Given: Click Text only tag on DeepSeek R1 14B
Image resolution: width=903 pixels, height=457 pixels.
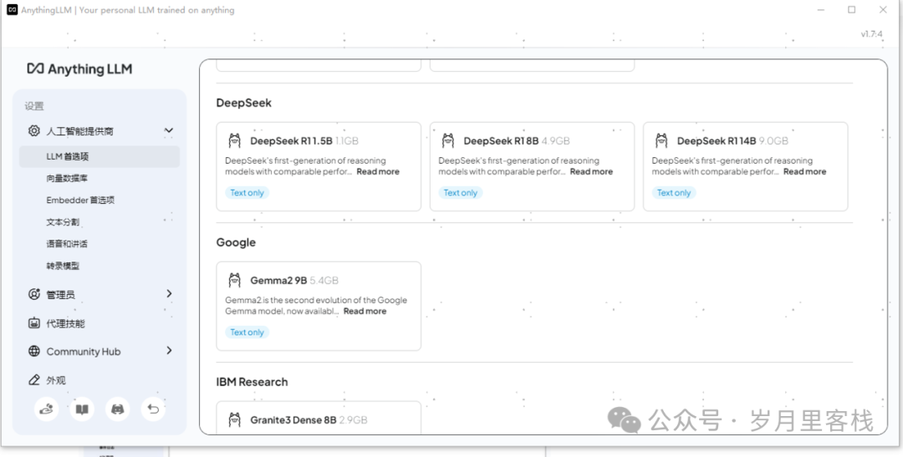Looking at the screenshot, I should [674, 193].
